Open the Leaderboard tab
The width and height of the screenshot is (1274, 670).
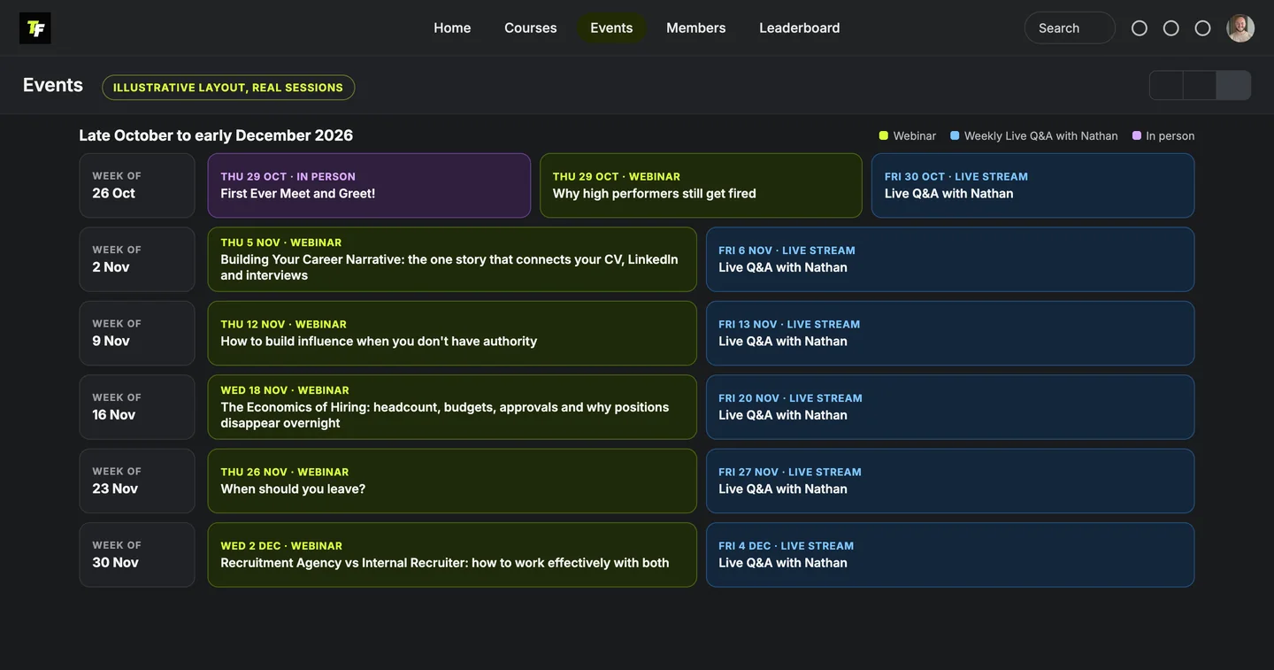point(800,28)
